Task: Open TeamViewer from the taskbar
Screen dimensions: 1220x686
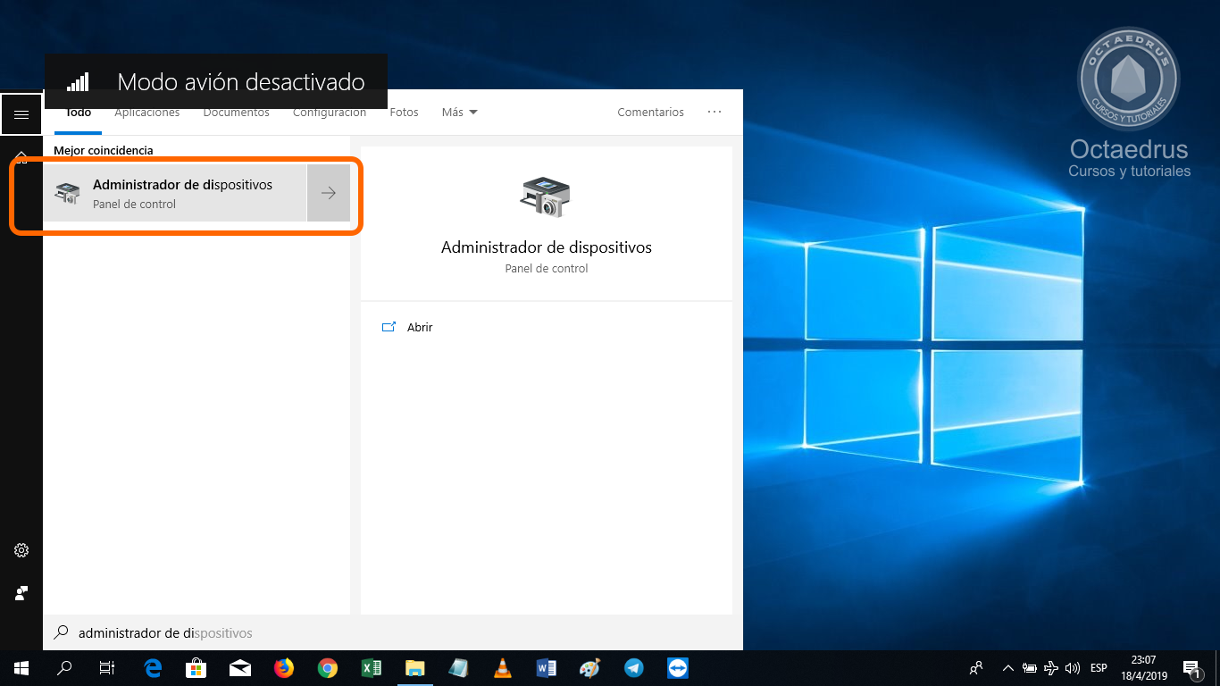Action: [678, 668]
